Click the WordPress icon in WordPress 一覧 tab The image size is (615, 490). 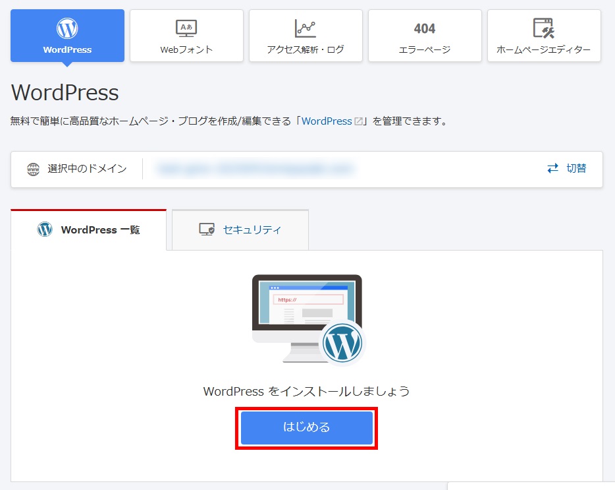coord(45,229)
